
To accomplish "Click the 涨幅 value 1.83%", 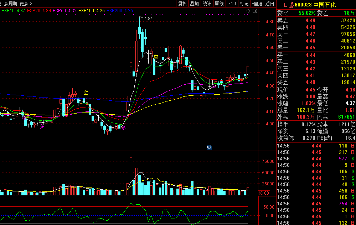I will point(309,103).
